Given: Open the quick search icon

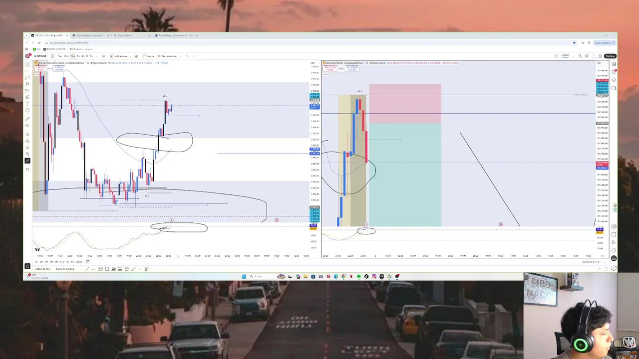Looking at the screenshot, I should [580, 56].
